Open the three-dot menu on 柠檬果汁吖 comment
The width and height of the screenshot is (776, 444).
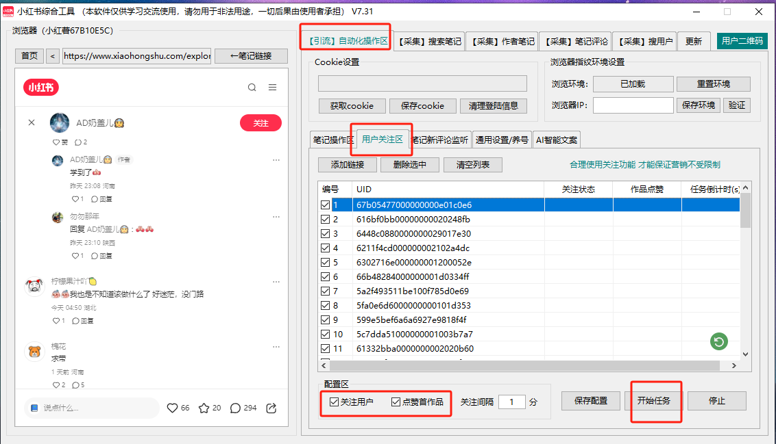click(276, 281)
